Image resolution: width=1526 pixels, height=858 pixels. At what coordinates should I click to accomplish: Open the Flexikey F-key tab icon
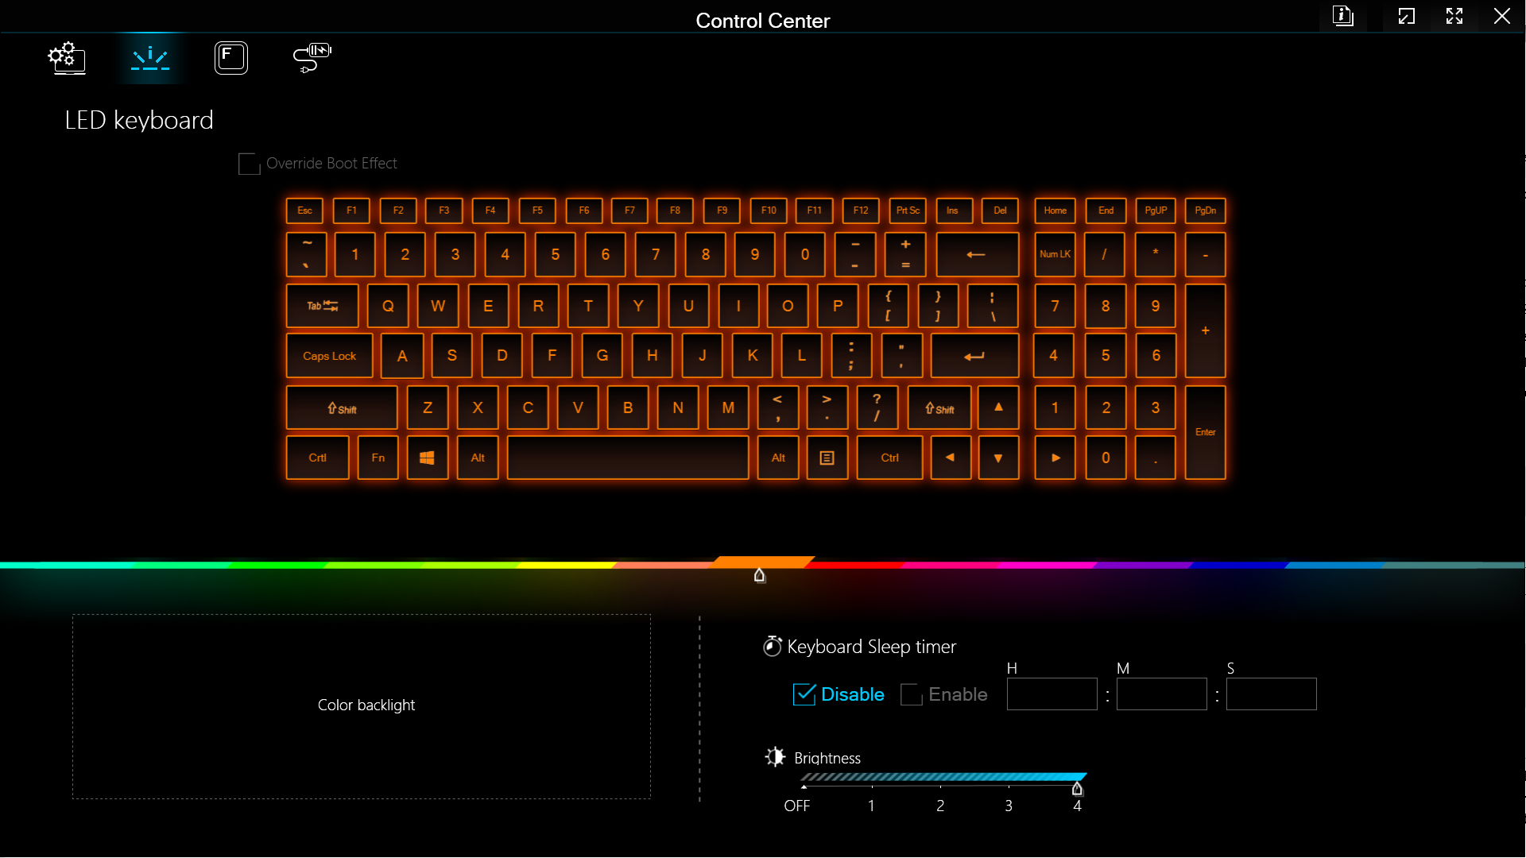point(231,58)
